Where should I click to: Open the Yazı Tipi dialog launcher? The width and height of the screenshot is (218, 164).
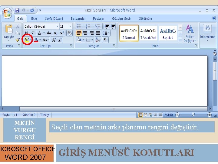coord(71,46)
